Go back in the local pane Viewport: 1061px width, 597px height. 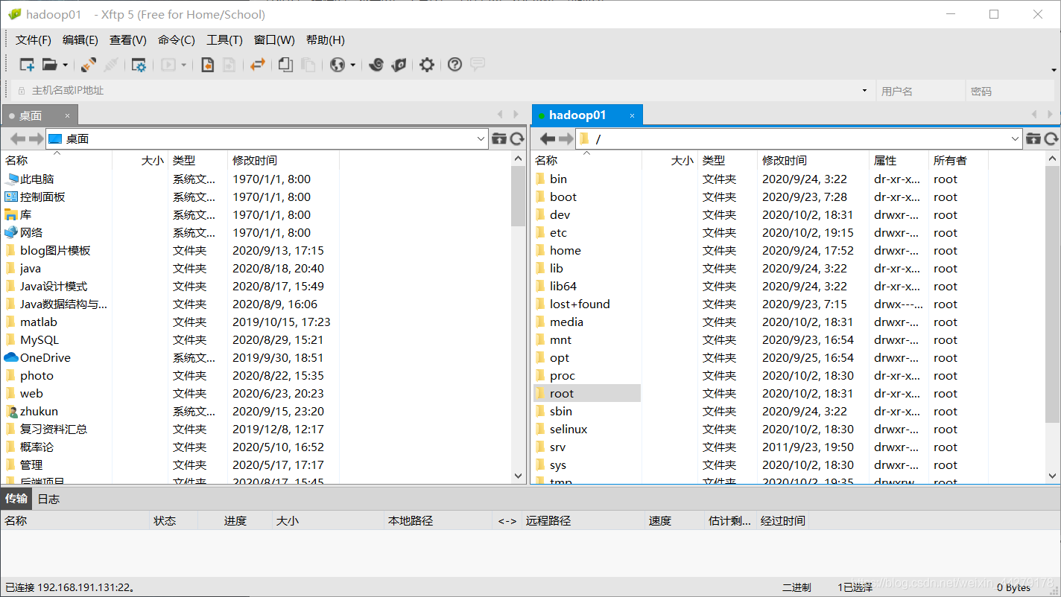(x=18, y=138)
